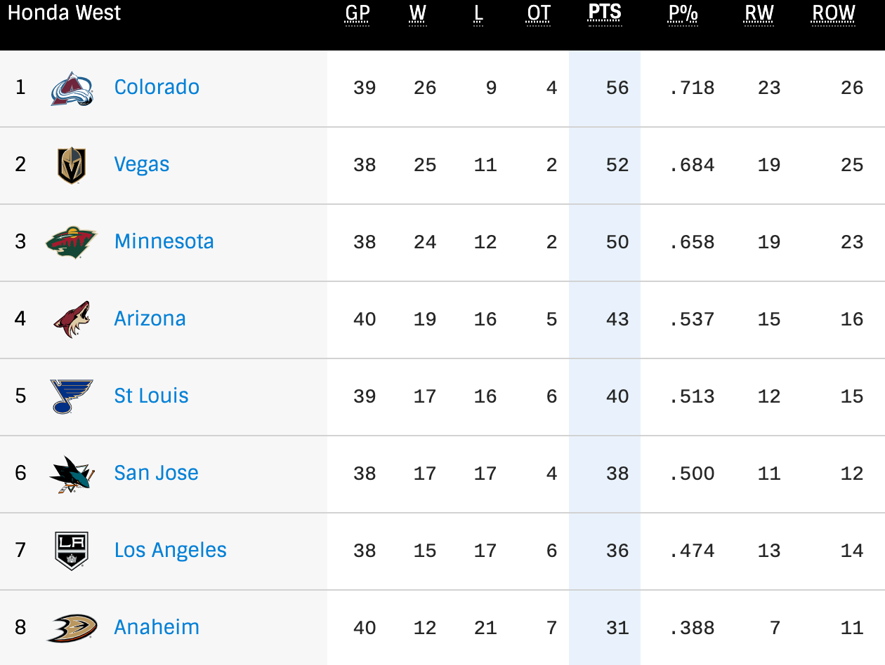Visit the San Jose team page
Image resolution: width=885 pixels, height=665 pixels.
[156, 473]
